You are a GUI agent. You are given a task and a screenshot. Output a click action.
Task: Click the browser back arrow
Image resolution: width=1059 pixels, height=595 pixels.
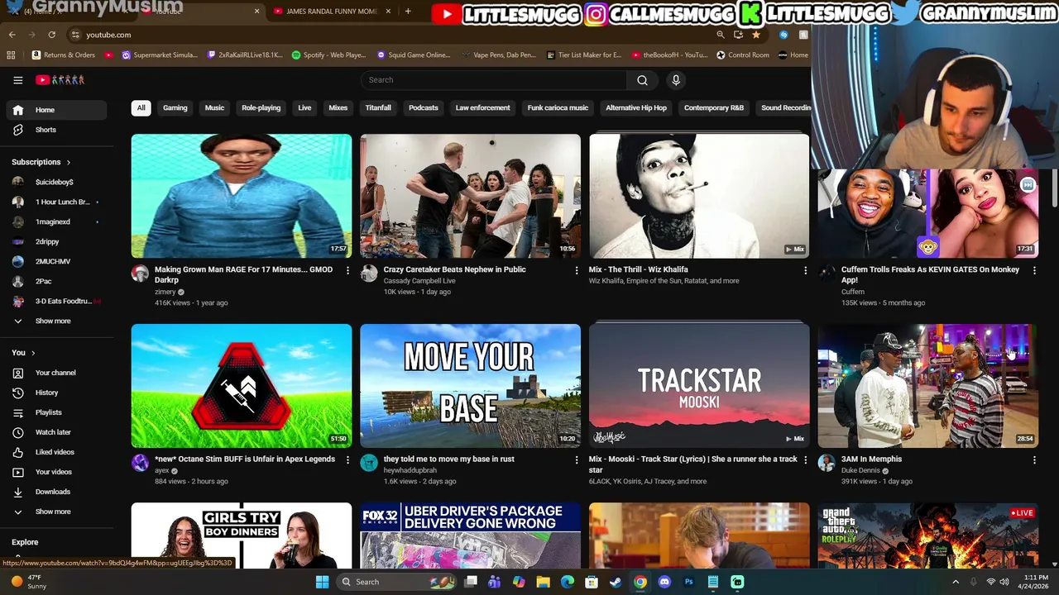(x=12, y=35)
